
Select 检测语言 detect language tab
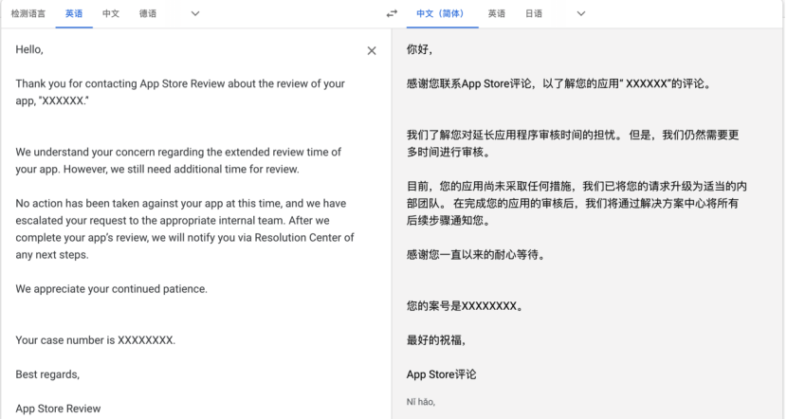[x=28, y=13]
